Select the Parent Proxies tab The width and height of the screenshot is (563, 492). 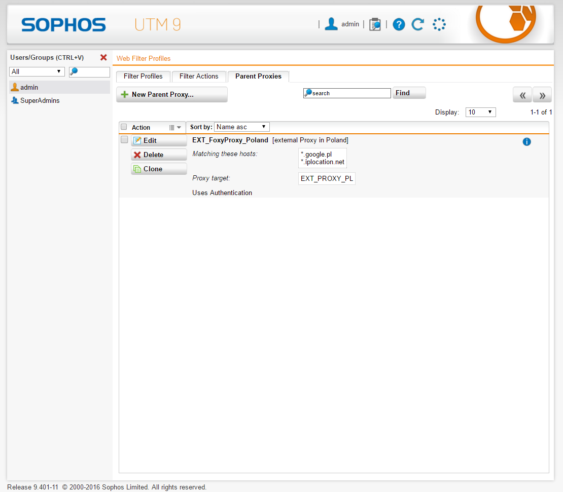point(258,76)
